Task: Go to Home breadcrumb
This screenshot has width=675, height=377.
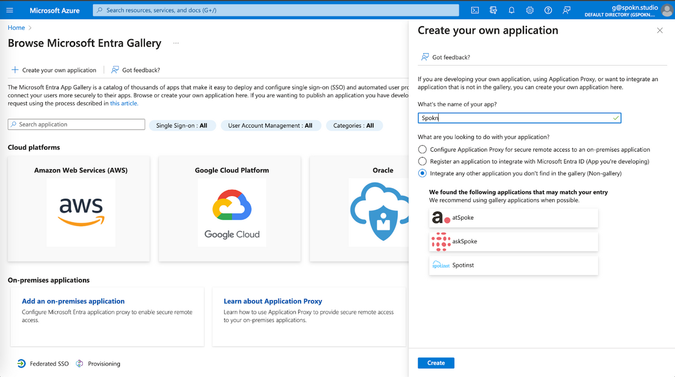Action: pos(16,28)
